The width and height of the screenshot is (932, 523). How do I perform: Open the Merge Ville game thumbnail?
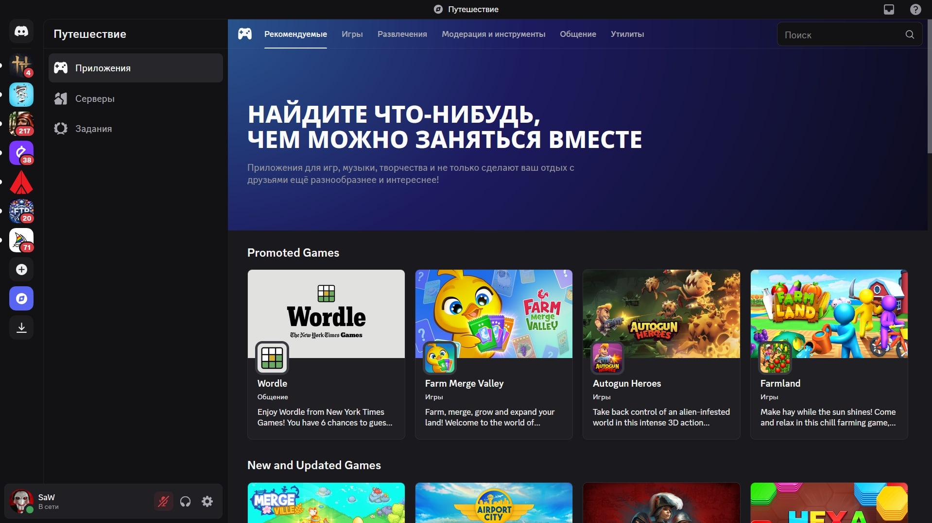326,503
